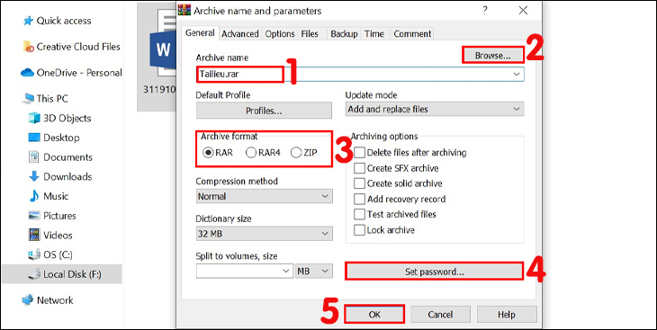
Task: Check Create SFX archive option
Action: pyautogui.click(x=359, y=168)
